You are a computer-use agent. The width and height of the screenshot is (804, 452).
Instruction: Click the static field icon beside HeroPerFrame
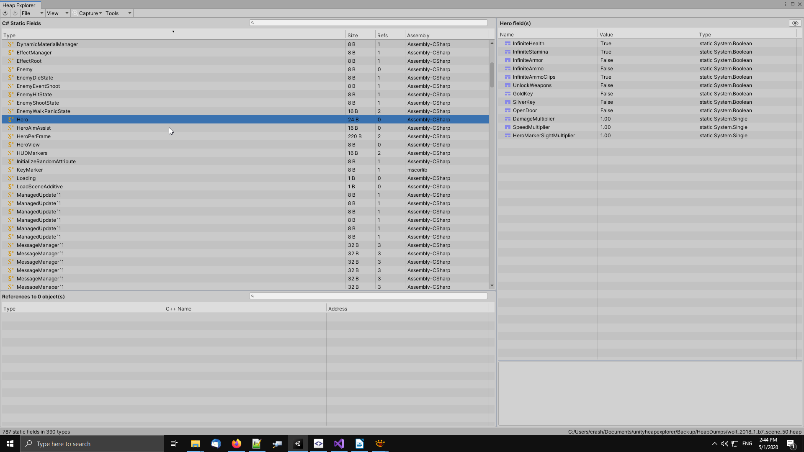pos(10,136)
